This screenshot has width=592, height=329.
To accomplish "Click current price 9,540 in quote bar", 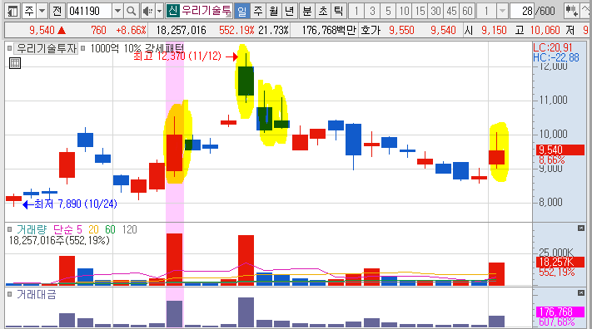I will point(42,30).
